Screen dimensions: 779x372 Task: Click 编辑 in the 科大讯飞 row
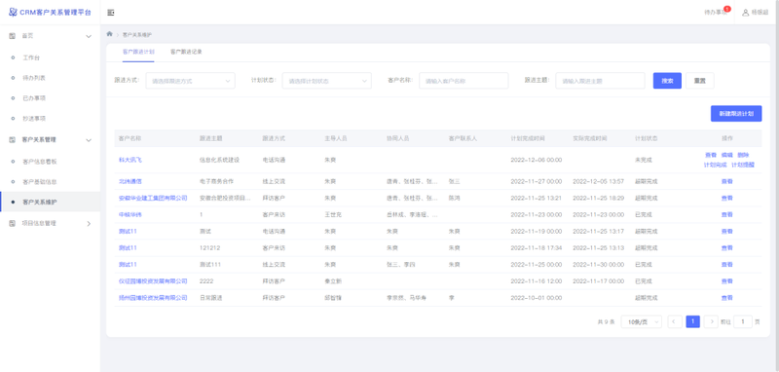point(726,155)
